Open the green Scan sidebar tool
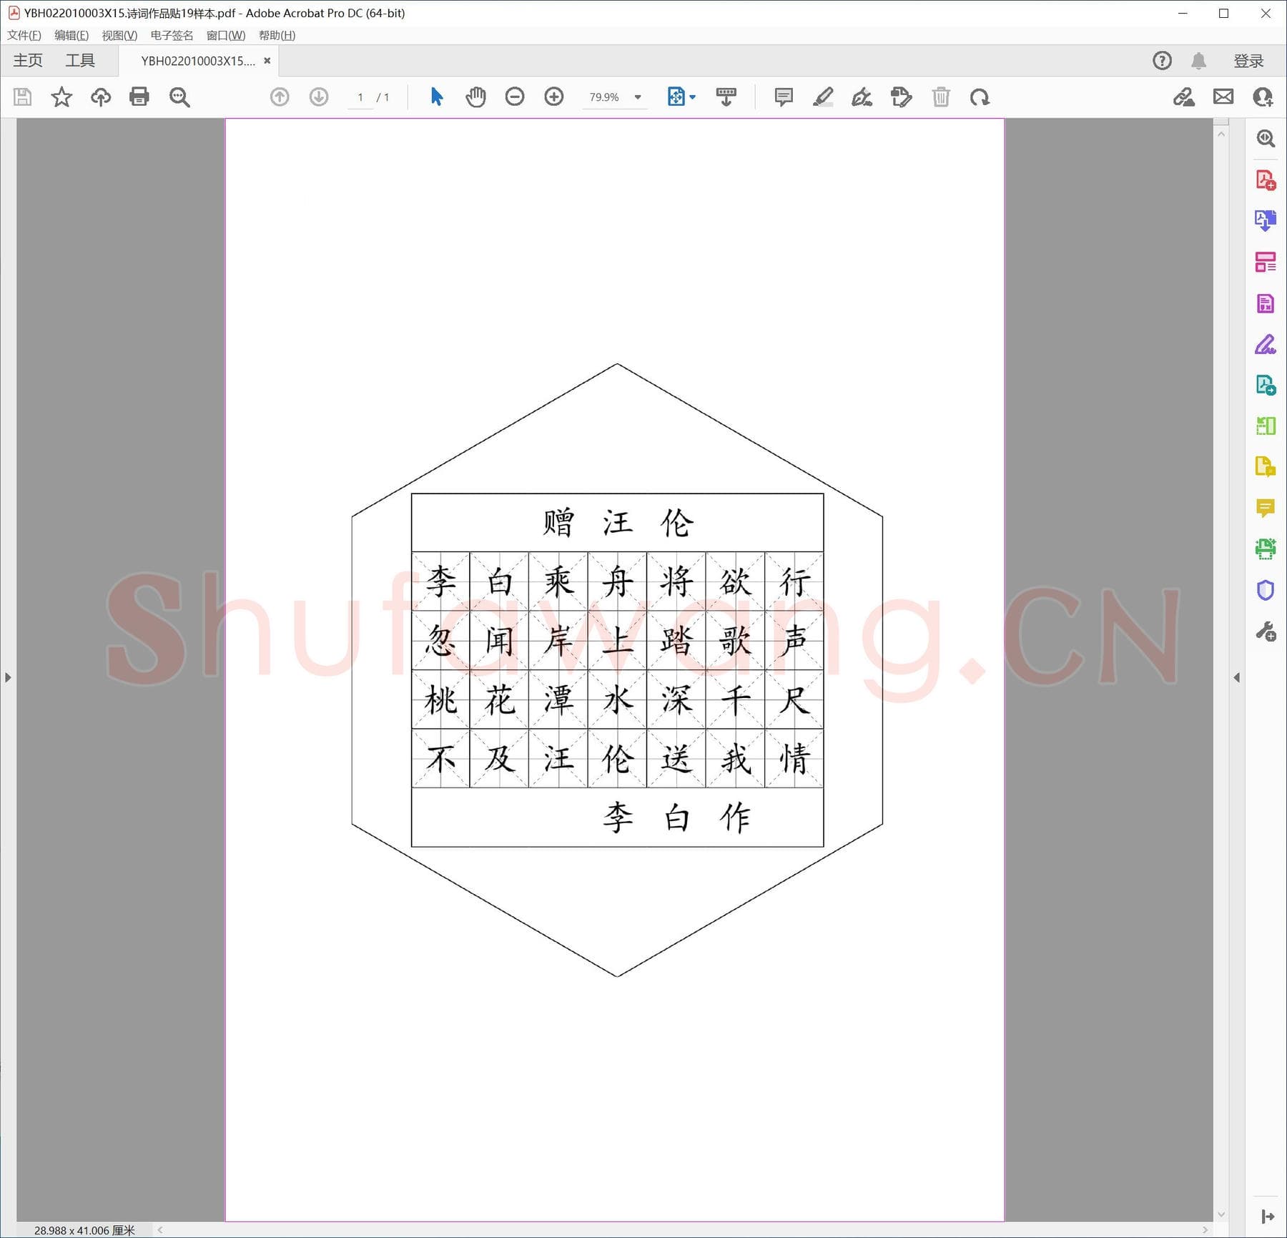 tap(1266, 549)
